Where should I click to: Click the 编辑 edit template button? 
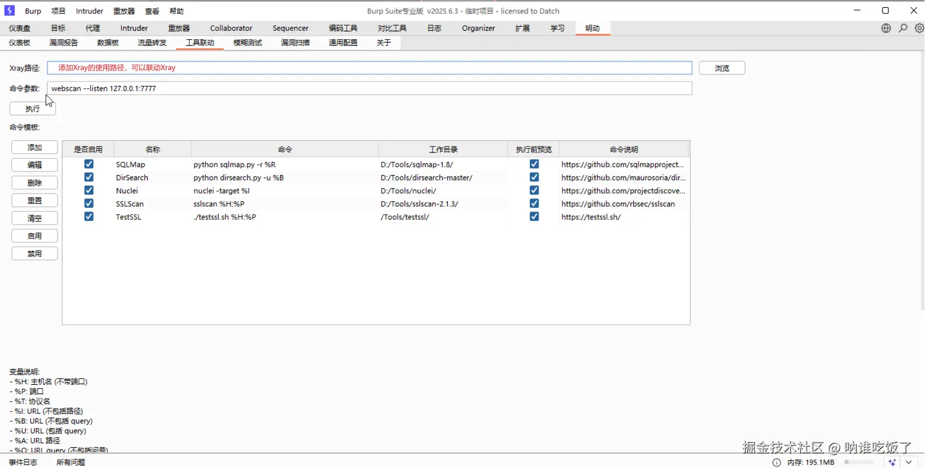pyautogui.click(x=34, y=165)
